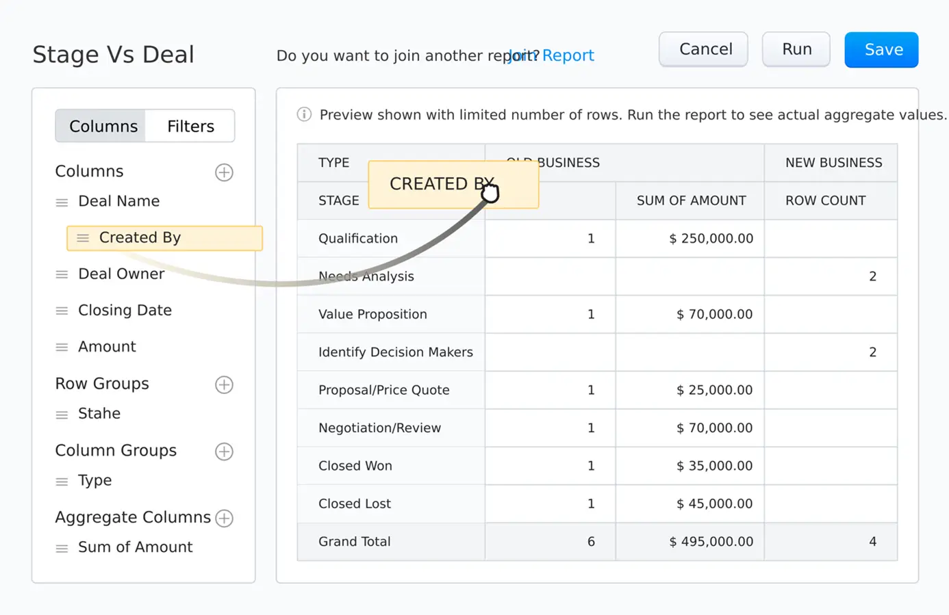
Task: Click the drag handle beside Deal Name
Action: pyautogui.click(x=62, y=202)
